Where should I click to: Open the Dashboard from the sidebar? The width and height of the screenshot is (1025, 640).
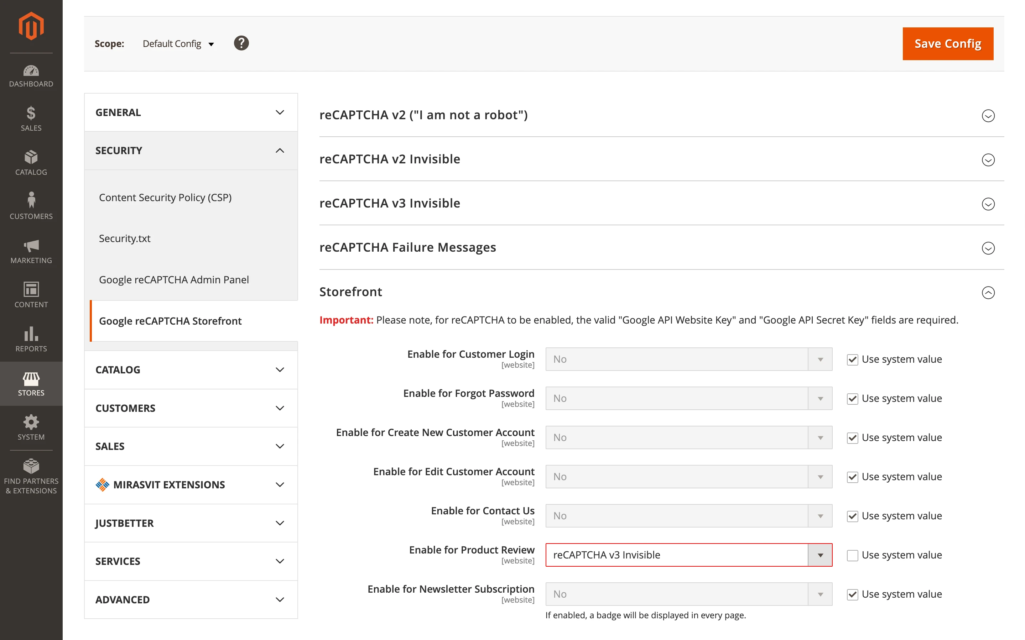[31, 76]
